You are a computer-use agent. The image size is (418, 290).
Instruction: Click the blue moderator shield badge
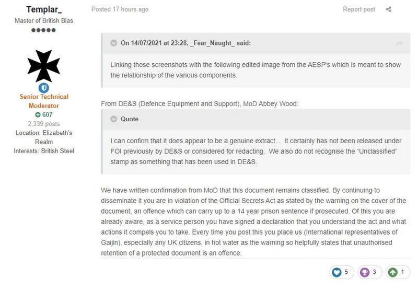click(x=44, y=88)
